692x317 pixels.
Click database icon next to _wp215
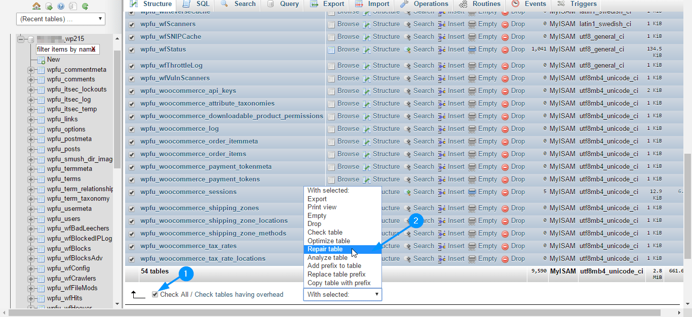point(30,39)
